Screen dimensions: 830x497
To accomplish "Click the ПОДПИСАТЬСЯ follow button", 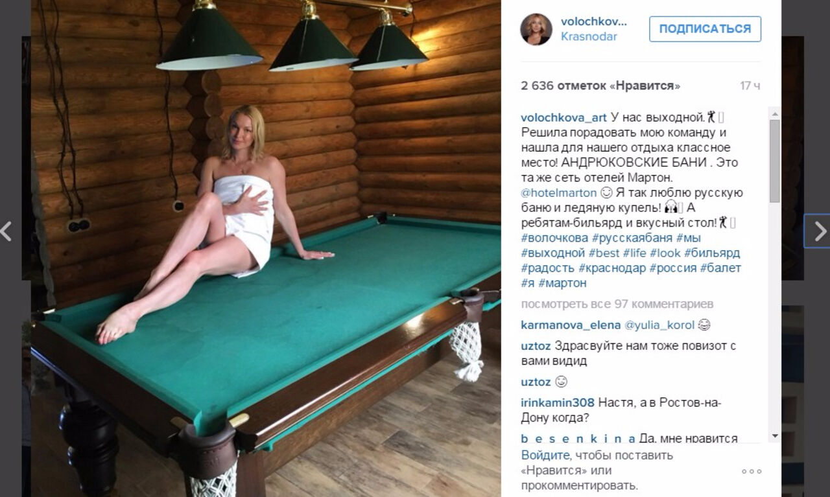I will [x=705, y=29].
